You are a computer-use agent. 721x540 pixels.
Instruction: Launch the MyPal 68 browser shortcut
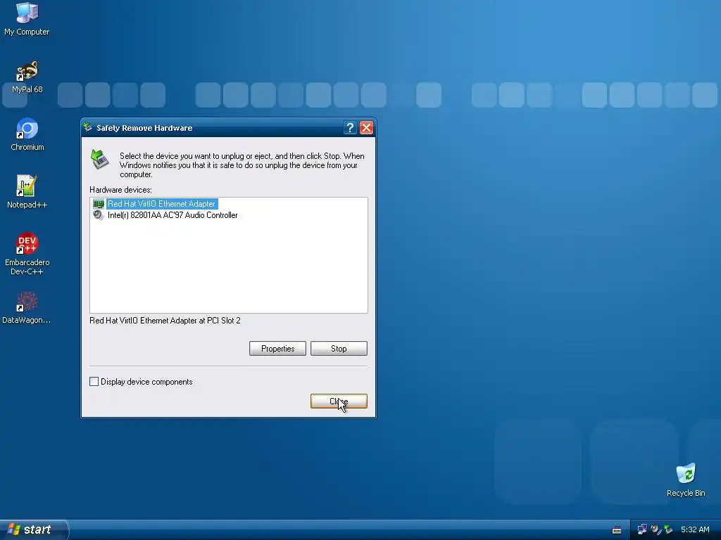pyautogui.click(x=27, y=77)
